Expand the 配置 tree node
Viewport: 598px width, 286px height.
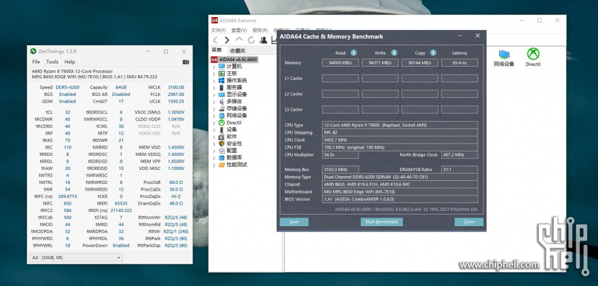point(214,150)
